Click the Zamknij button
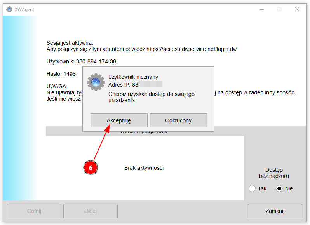The image size is (310, 225). click(275, 211)
